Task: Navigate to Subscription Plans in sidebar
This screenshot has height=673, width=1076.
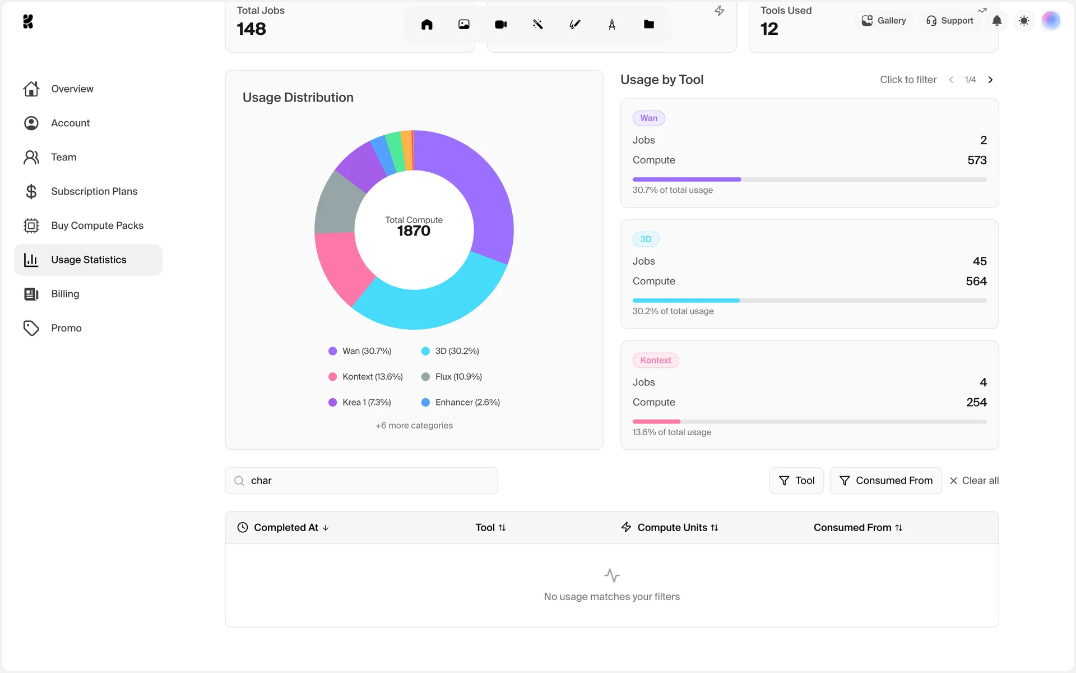Action: tap(94, 191)
